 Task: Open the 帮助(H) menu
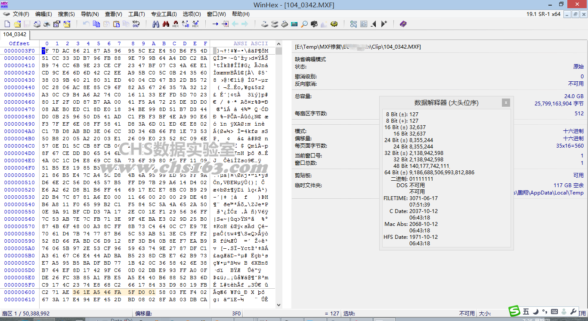(x=240, y=14)
